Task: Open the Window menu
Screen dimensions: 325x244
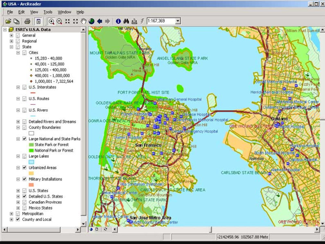Action: tap(64, 12)
